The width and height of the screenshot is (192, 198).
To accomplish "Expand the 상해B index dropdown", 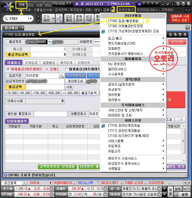I will pyautogui.click(x=105, y=189).
